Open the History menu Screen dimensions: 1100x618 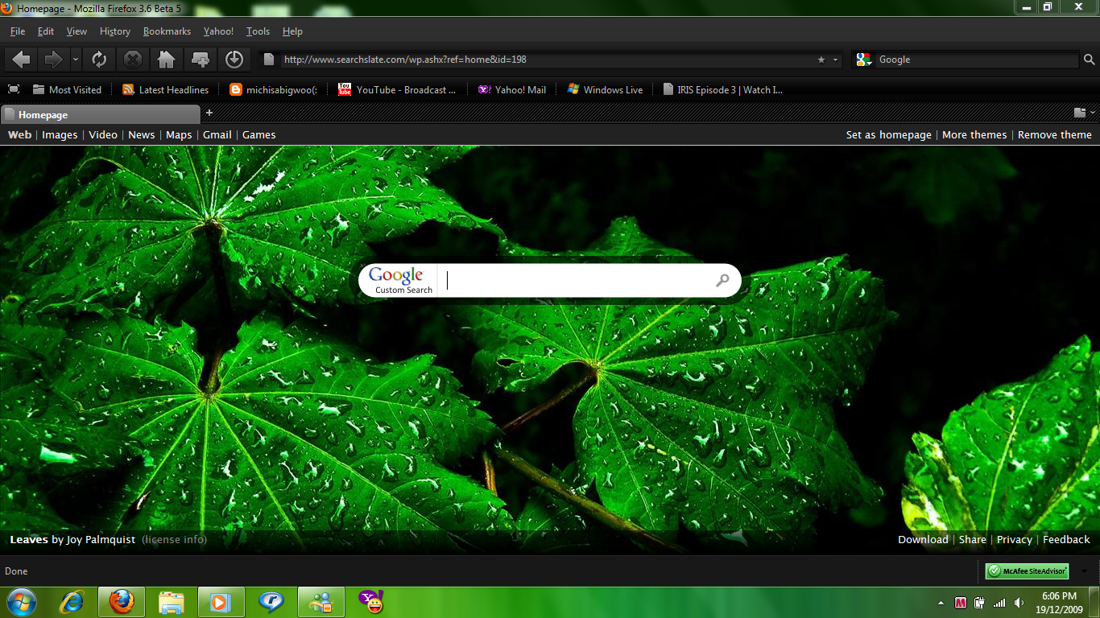115,31
